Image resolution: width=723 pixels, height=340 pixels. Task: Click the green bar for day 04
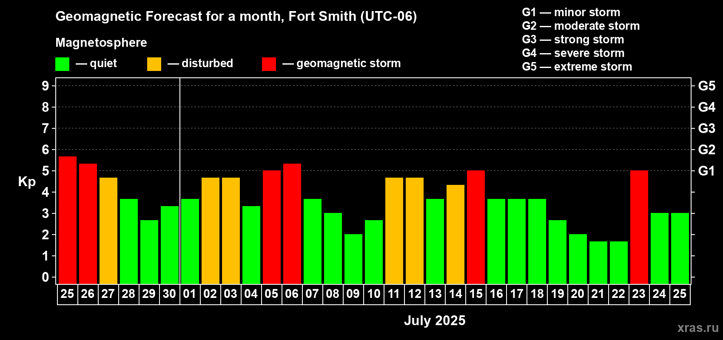click(x=251, y=245)
